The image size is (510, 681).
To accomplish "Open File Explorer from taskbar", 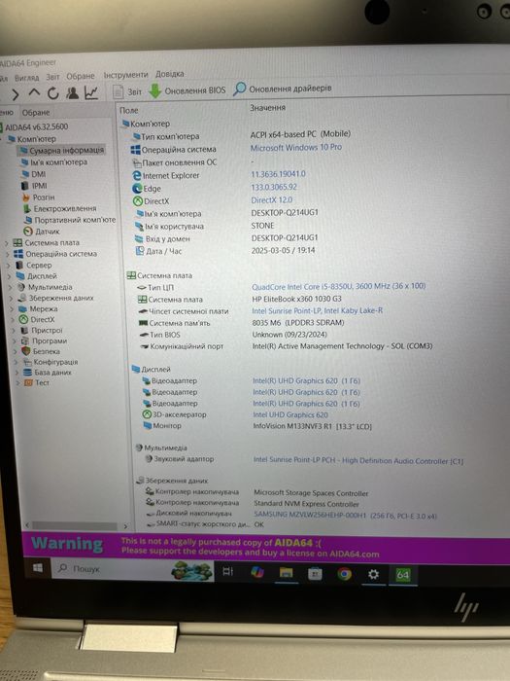I will click(286, 573).
